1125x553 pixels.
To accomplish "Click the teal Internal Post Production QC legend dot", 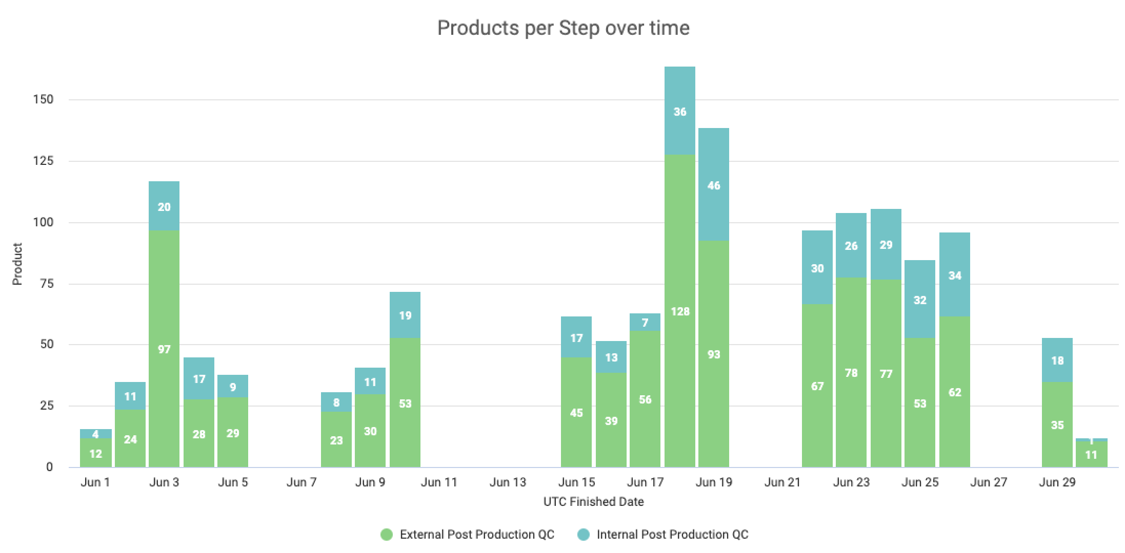I will pos(584,535).
